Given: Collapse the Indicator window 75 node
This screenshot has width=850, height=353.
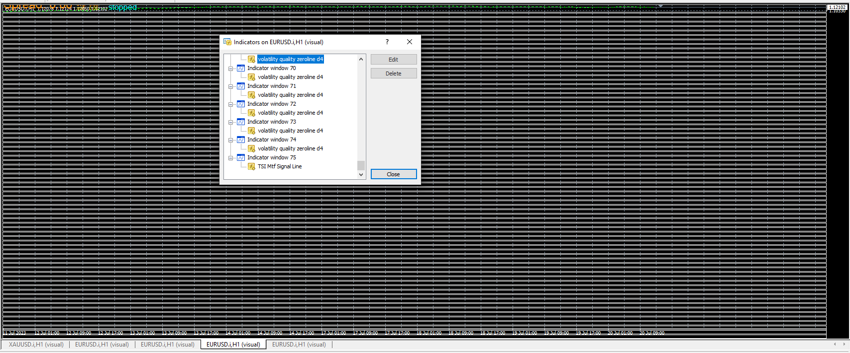Looking at the screenshot, I should (231, 158).
